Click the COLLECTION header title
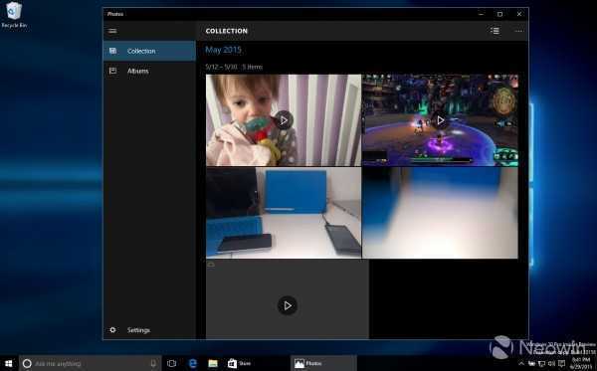This screenshot has height=371, width=597. click(227, 31)
